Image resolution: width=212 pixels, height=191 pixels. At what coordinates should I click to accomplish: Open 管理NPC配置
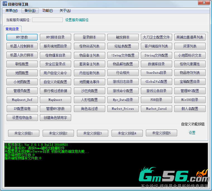190,91
